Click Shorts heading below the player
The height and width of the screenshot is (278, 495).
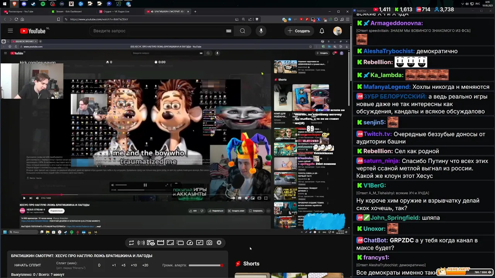pos(251,264)
